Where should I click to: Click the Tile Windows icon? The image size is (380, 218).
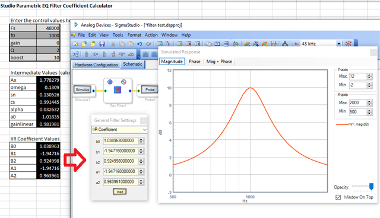(x=217, y=44)
